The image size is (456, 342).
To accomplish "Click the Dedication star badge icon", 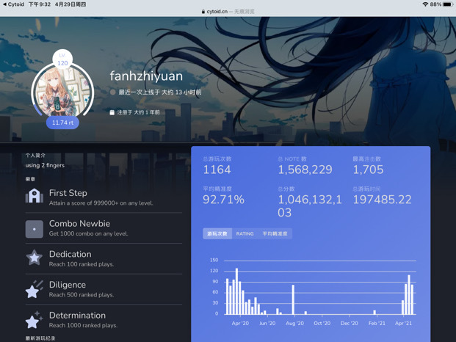I will tap(35, 258).
